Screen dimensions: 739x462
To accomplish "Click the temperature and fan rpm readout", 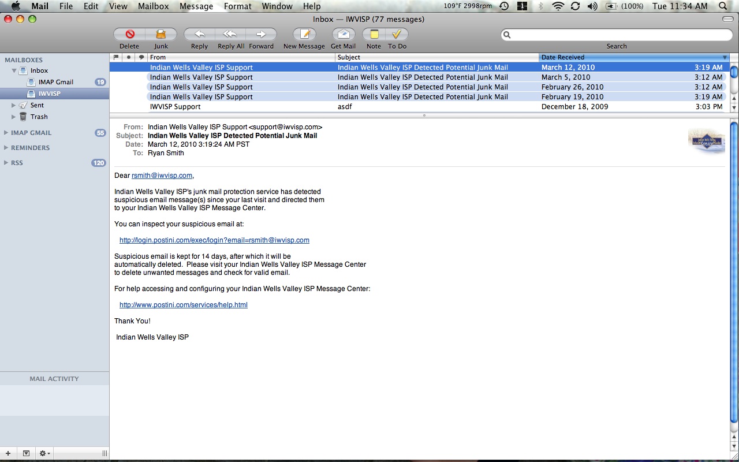I will (x=468, y=6).
